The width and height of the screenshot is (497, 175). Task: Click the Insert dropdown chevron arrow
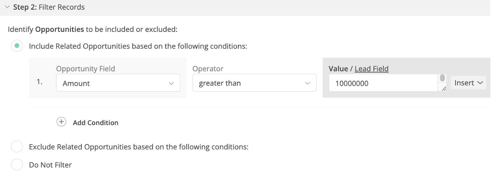480,83
